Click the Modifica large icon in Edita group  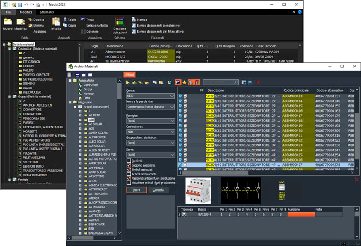click(21, 22)
